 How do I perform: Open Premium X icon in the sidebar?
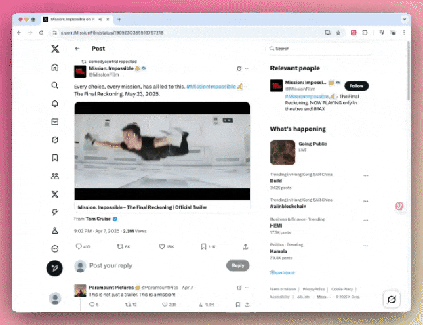55,194
